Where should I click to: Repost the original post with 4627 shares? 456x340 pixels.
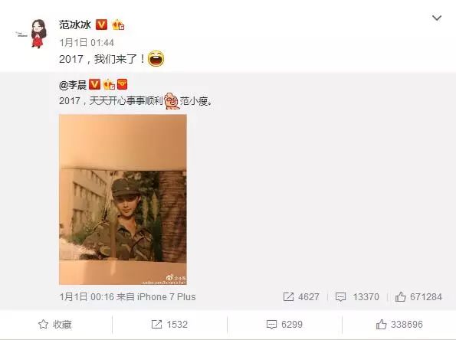[x=301, y=296]
